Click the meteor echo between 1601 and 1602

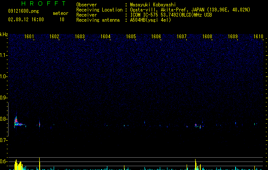(x=40, y=124)
